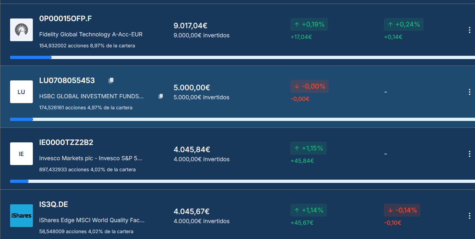Click the Fidelity fund logo icon
Viewport: 475px width, 239px height.
click(21, 30)
